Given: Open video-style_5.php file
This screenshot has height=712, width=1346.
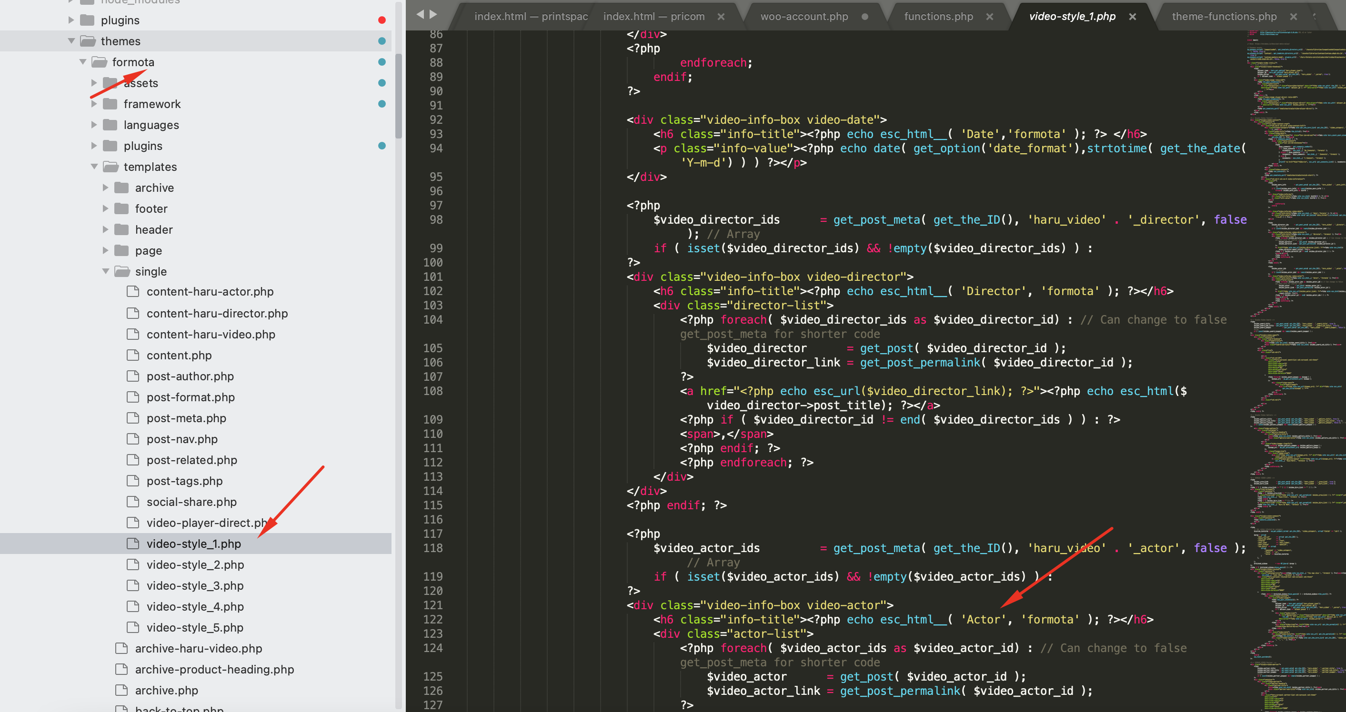Looking at the screenshot, I should pos(195,627).
